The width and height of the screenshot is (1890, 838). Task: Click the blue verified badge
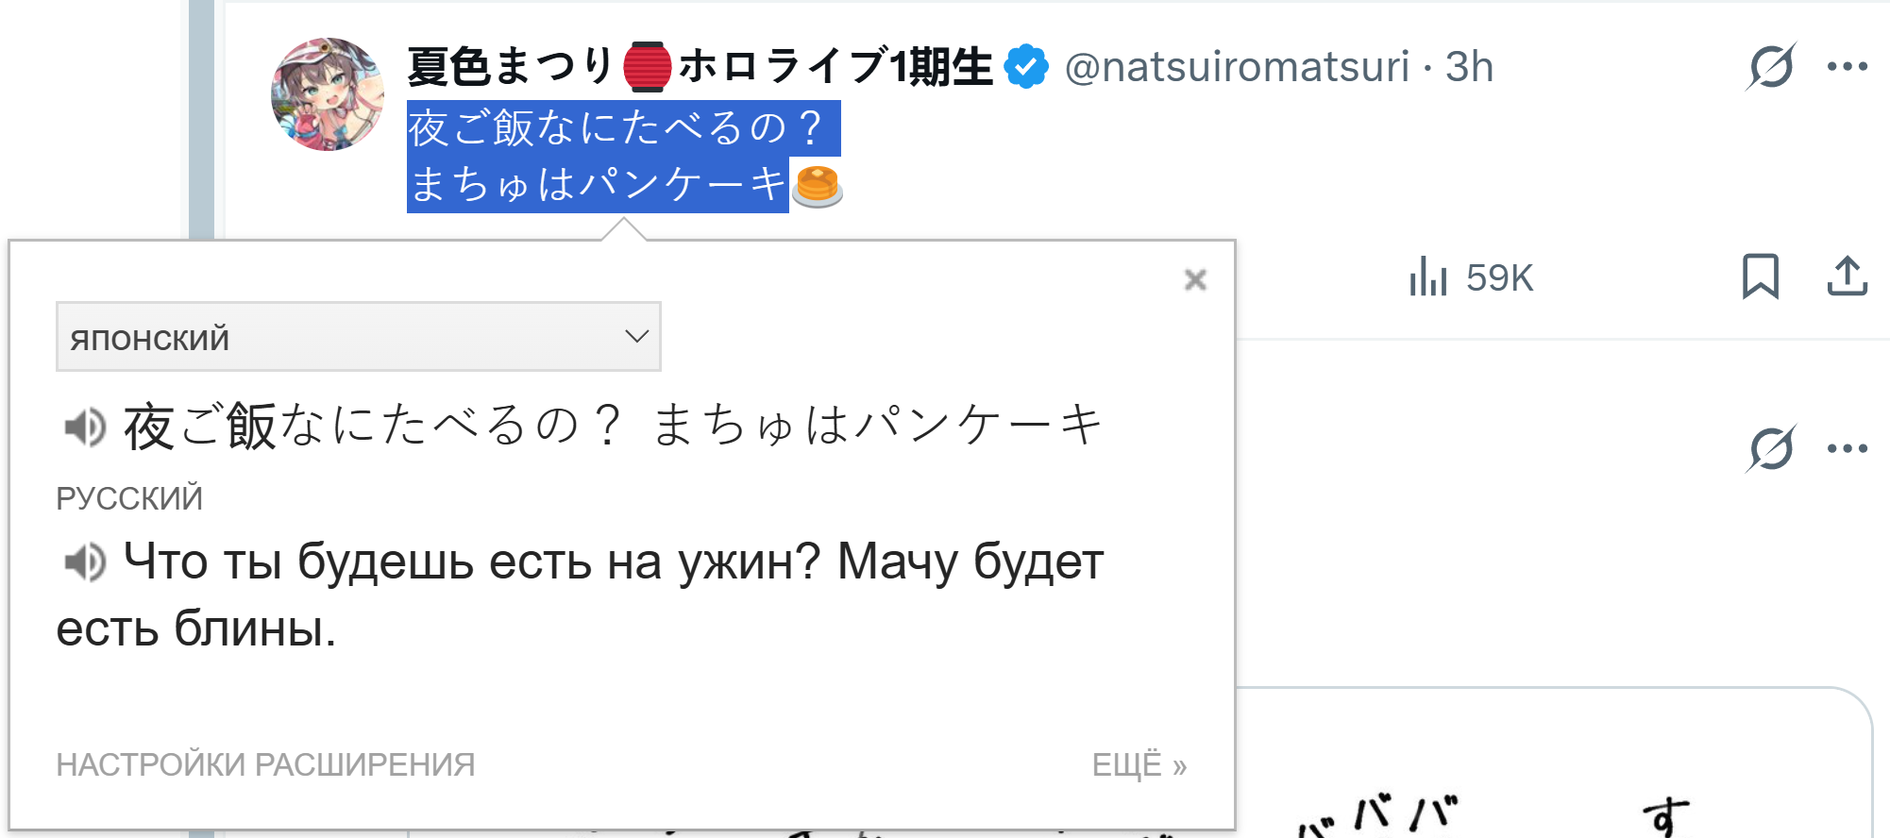point(1026,67)
